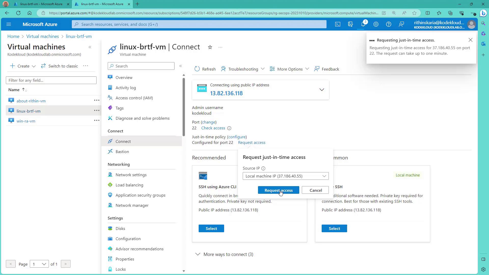489x275 pixels.
Task: Open portal settings gear icon
Action: [x=376, y=24]
